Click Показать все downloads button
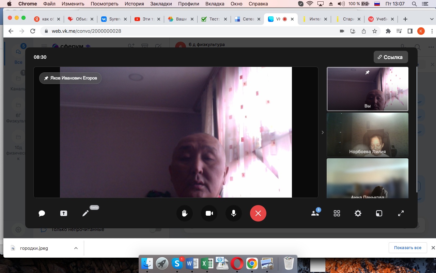The width and height of the screenshot is (436, 273). click(408, 248)
